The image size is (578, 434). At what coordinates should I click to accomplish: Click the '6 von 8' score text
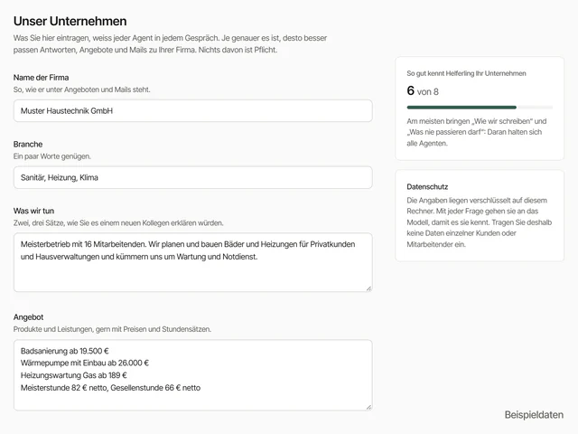pos(423,90)
